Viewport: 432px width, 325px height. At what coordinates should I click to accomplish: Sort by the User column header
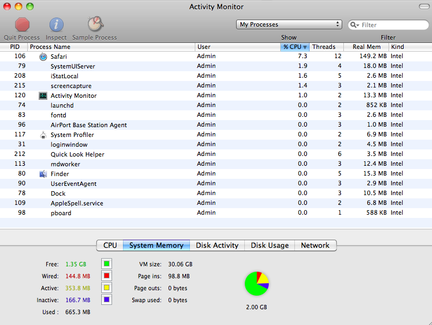(x=237, y=47)
